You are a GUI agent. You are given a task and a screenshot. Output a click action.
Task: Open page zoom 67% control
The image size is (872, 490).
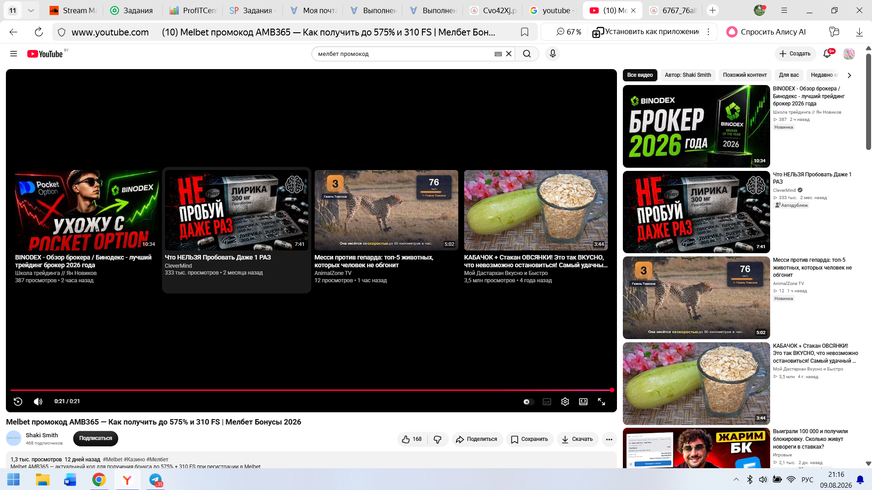point(569,32)
